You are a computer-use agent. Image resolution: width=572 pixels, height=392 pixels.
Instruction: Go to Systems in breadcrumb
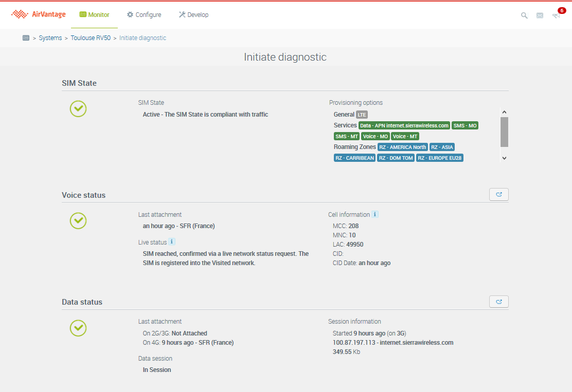tap(50, 38)
